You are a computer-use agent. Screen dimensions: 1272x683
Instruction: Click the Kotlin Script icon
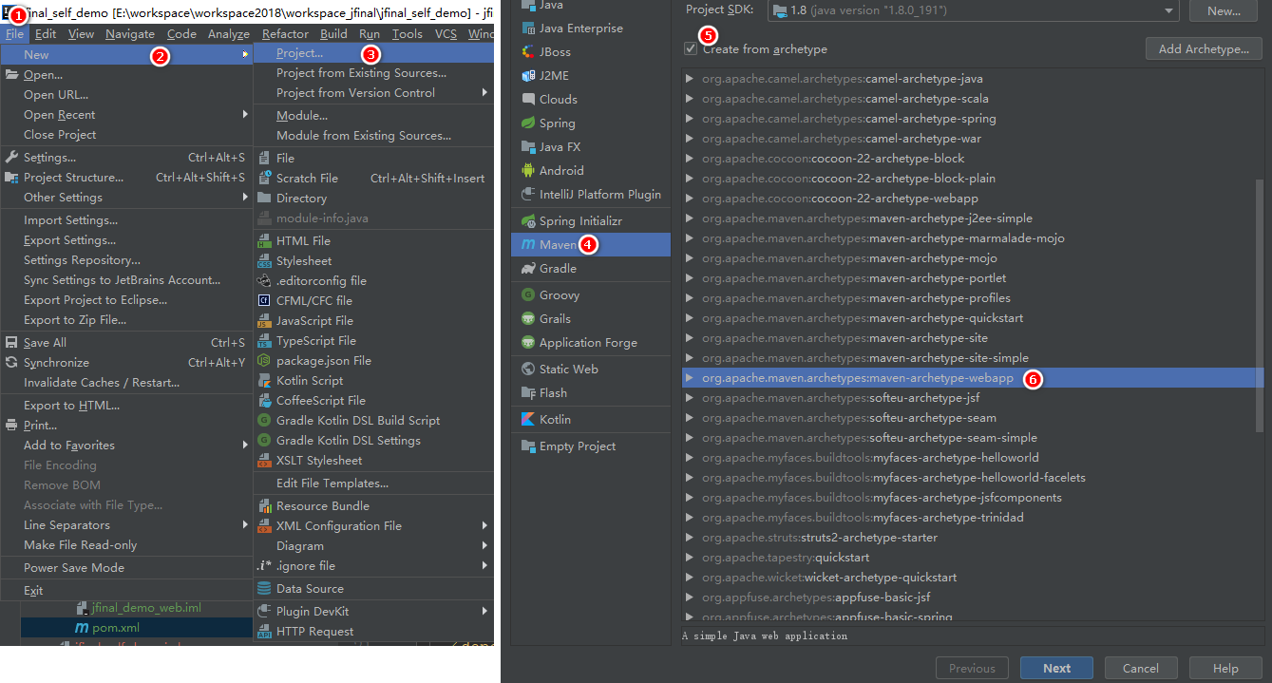click(x=265, y=380)
